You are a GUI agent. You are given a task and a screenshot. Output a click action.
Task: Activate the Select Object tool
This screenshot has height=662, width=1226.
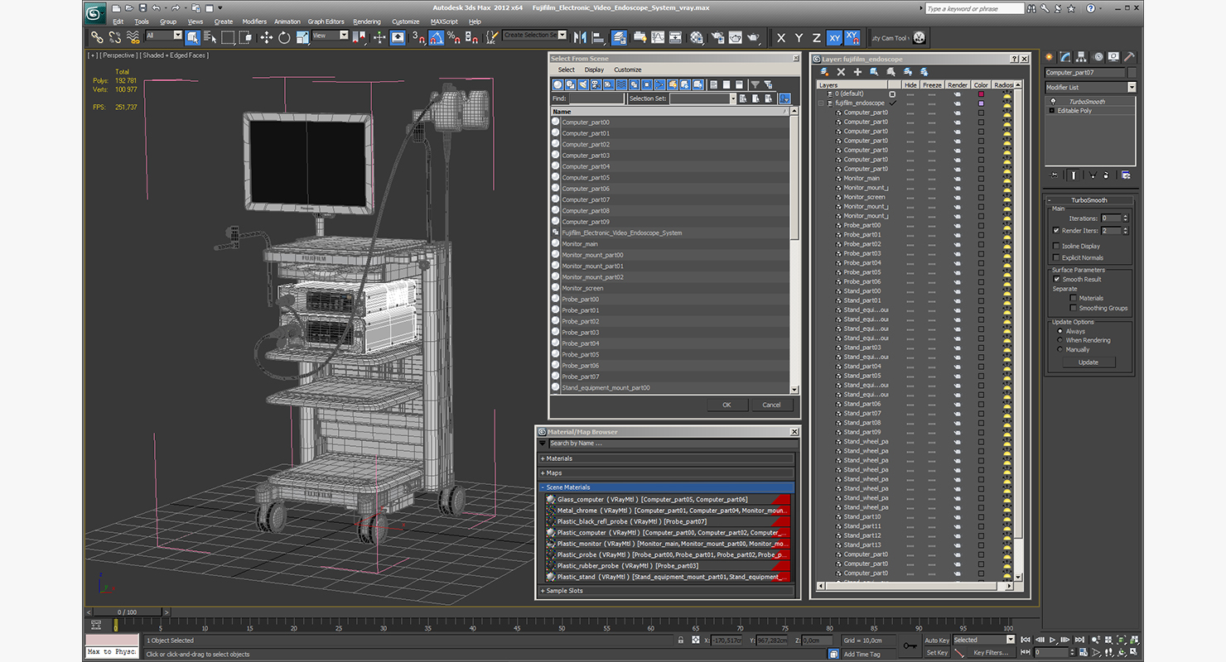point(192,37)
